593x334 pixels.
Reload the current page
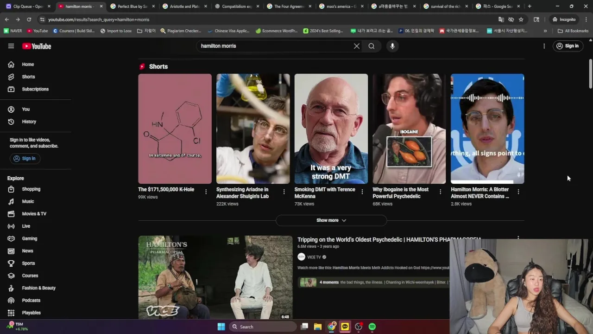click(x=29, y=19)
